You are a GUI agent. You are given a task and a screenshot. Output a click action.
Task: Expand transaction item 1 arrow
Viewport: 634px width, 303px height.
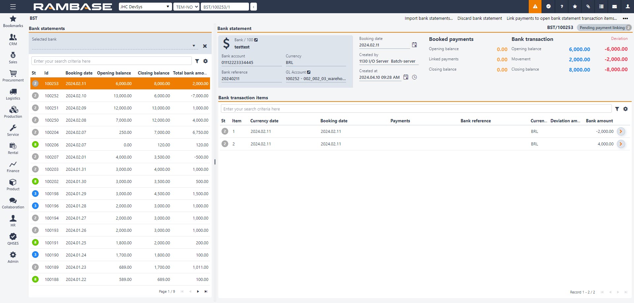coord(621,132)
